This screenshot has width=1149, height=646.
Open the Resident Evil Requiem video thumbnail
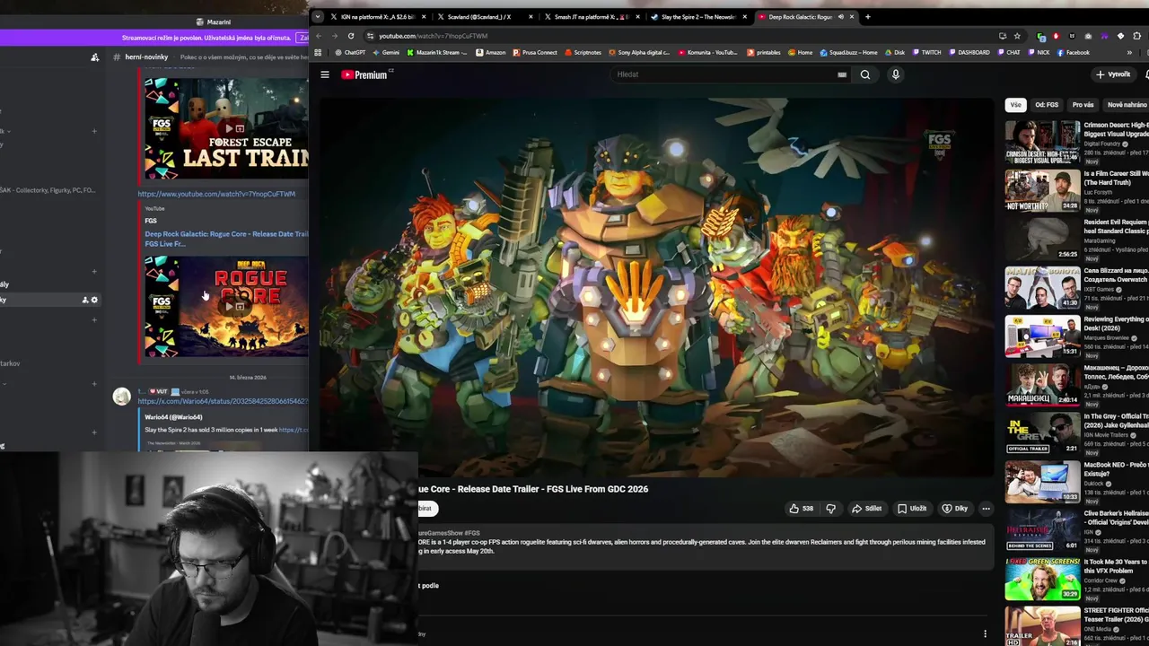(1042, 238)
